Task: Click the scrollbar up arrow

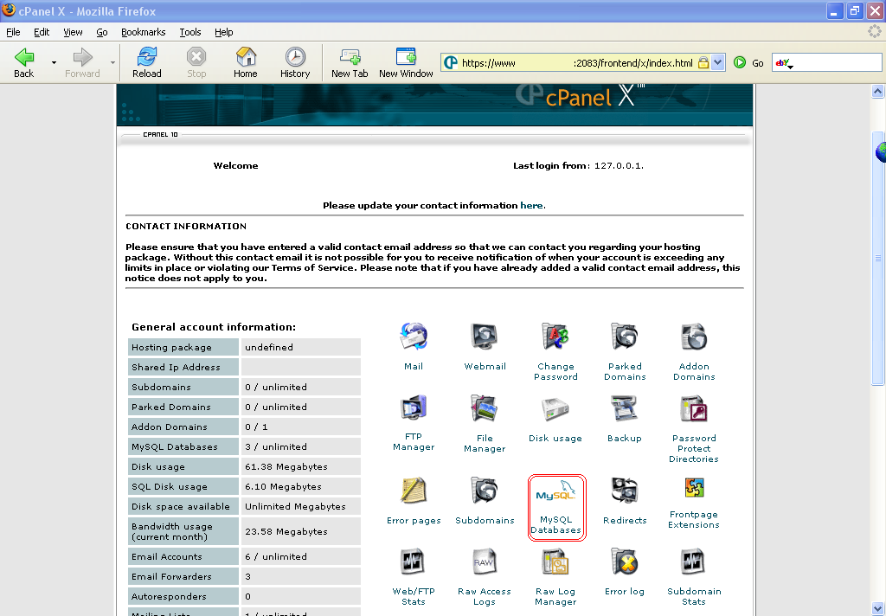Action: pyautogui.click(x=877, y=91)
